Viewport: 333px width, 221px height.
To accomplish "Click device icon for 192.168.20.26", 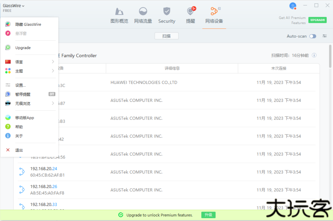I will click(x=22, y=190).
